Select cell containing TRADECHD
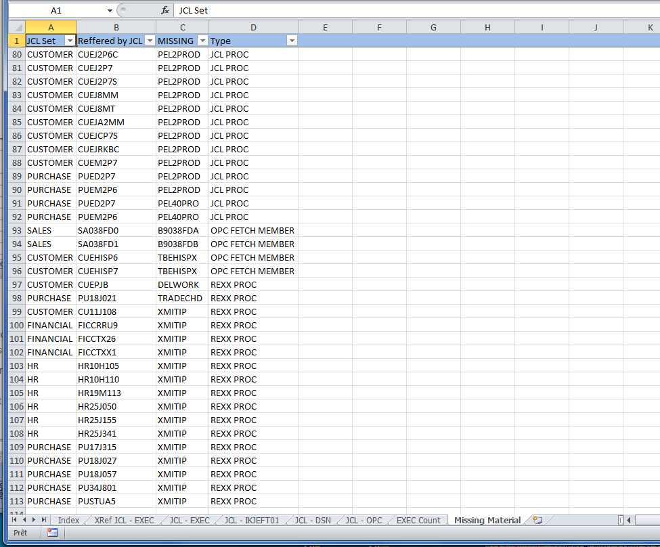The height and width of the screenshot is (547, 660). pos(182,298)
